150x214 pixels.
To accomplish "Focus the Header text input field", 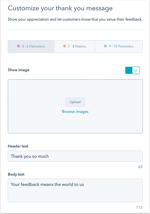I will pyautogui.click(x=75, y=156).
